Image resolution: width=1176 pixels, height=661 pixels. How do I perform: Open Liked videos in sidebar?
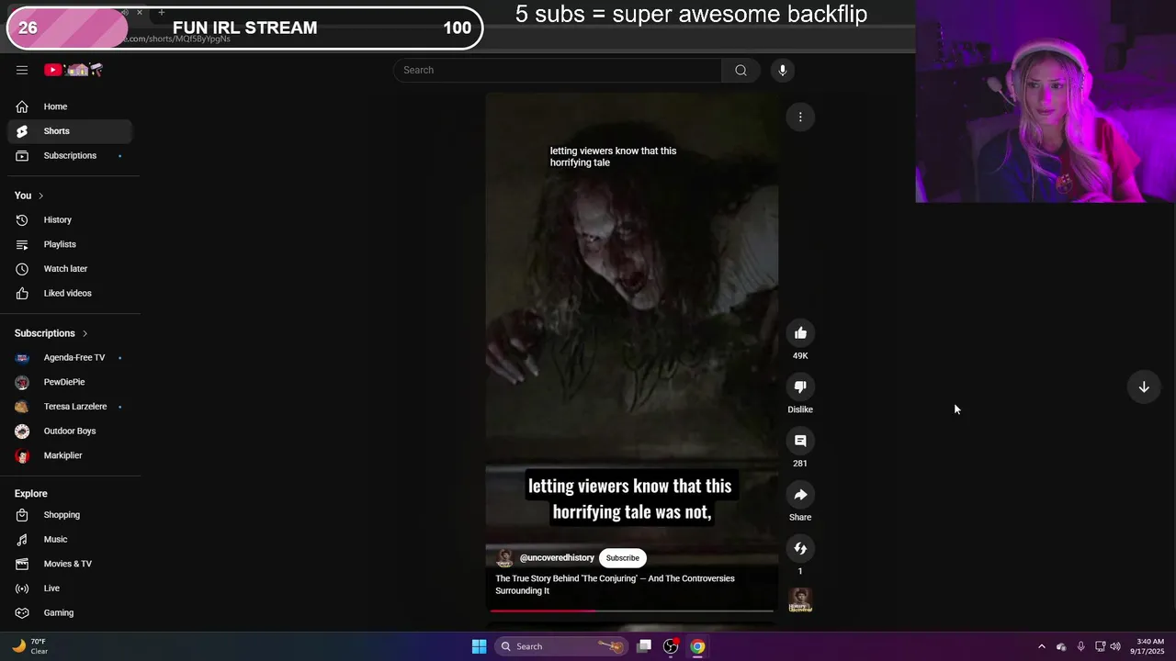pos(70,293)
